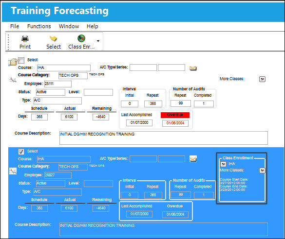Click Employee field showing 25111
Screen dimensions: 285x239
coord(58,84)
